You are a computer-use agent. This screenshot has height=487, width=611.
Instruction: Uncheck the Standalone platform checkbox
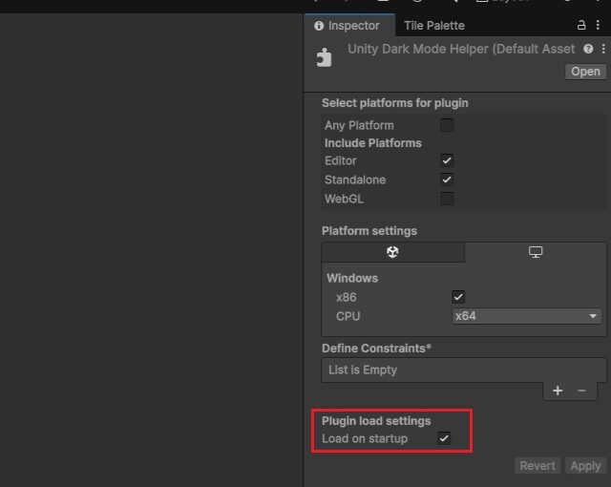point(447,180)
